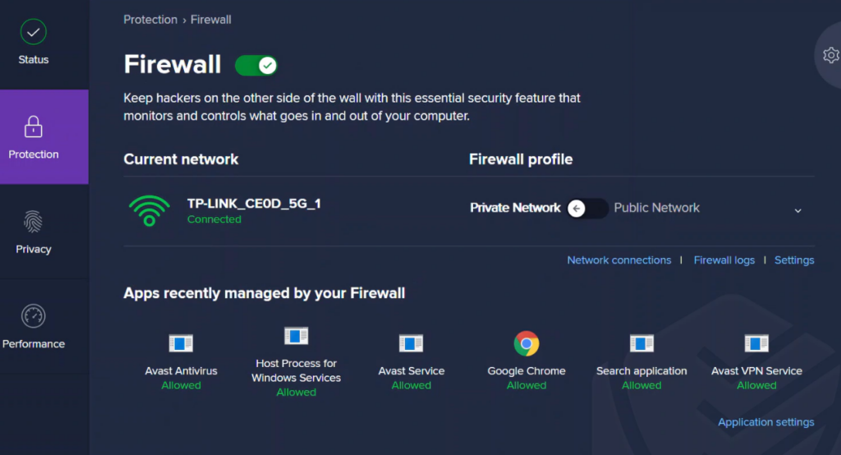Click the green Connected status text
The height and width of the screenshot is (455, 841).
[214, 219]
